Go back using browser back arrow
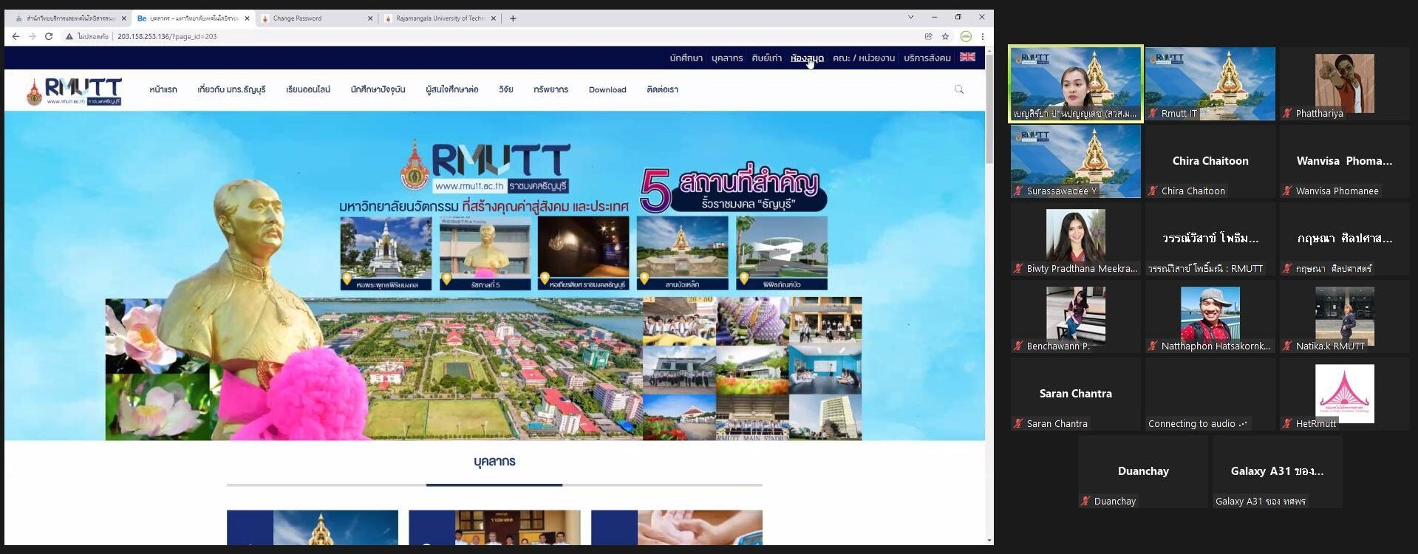Image resolution: width=1418 pixels, height=554 pixels. click(x=16, y=36)
